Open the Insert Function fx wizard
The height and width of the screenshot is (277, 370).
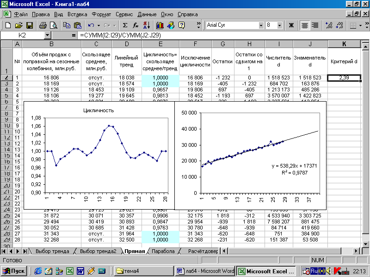pos(136,25)
